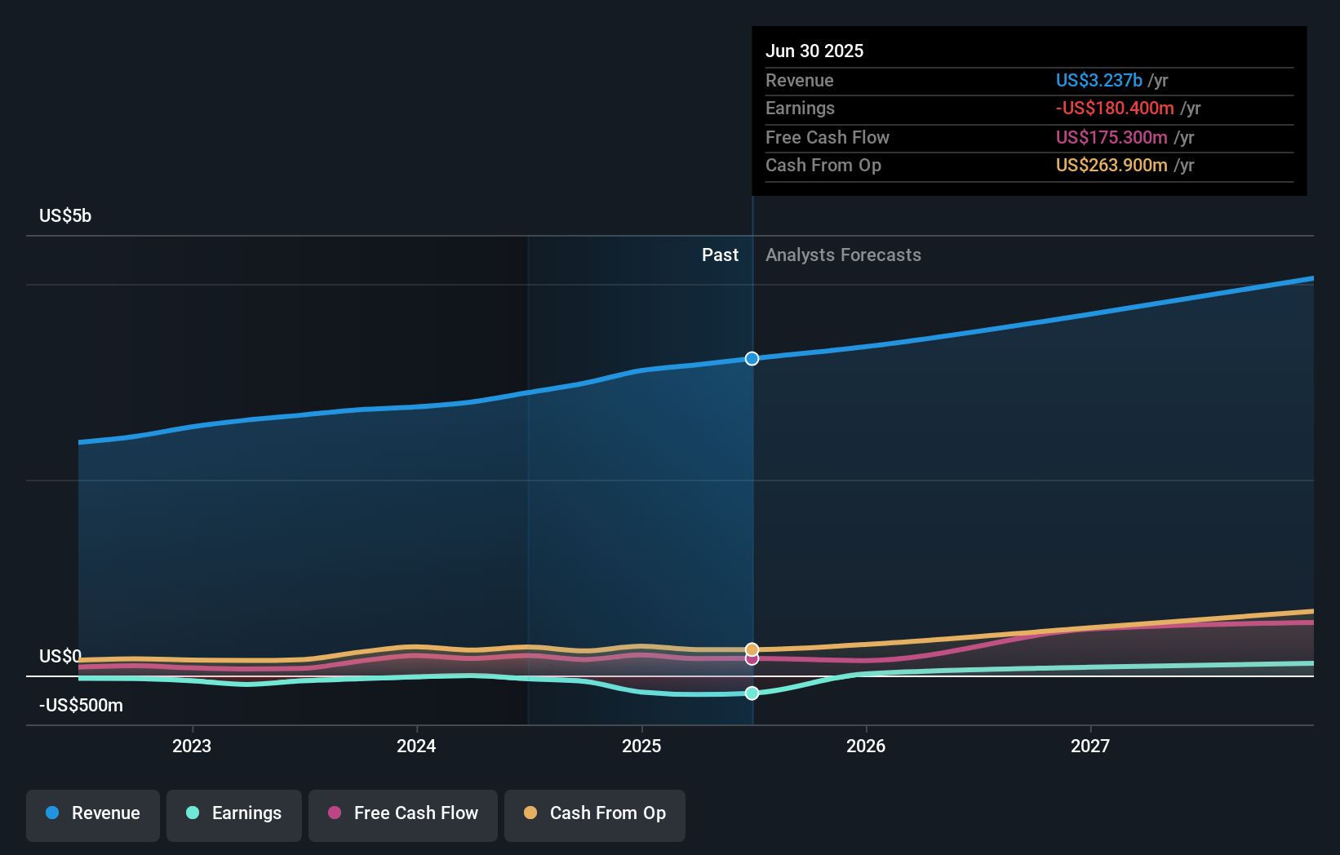1340x855 pixels.
Task: Click the -US$500m y-axis label
Action: coord(81,706)
